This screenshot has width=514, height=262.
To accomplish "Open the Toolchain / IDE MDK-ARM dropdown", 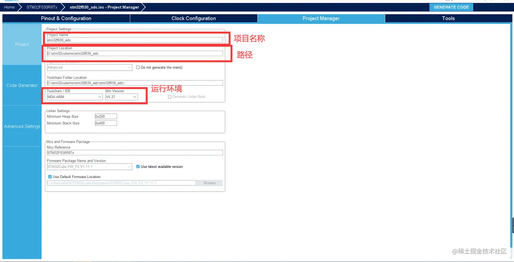I will coord(75,97).
